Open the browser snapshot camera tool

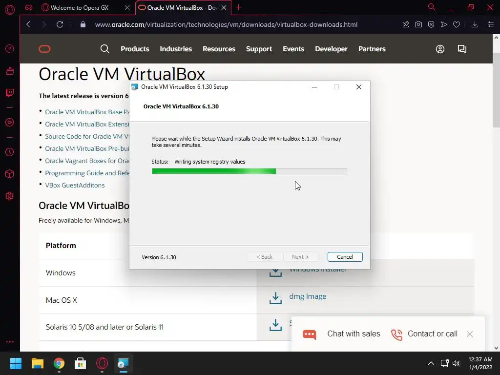pyautogui.click(x=418, y=24)
